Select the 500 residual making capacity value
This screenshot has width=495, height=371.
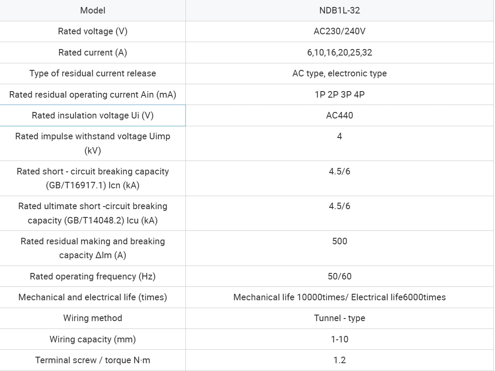click(x=339, y=241)
